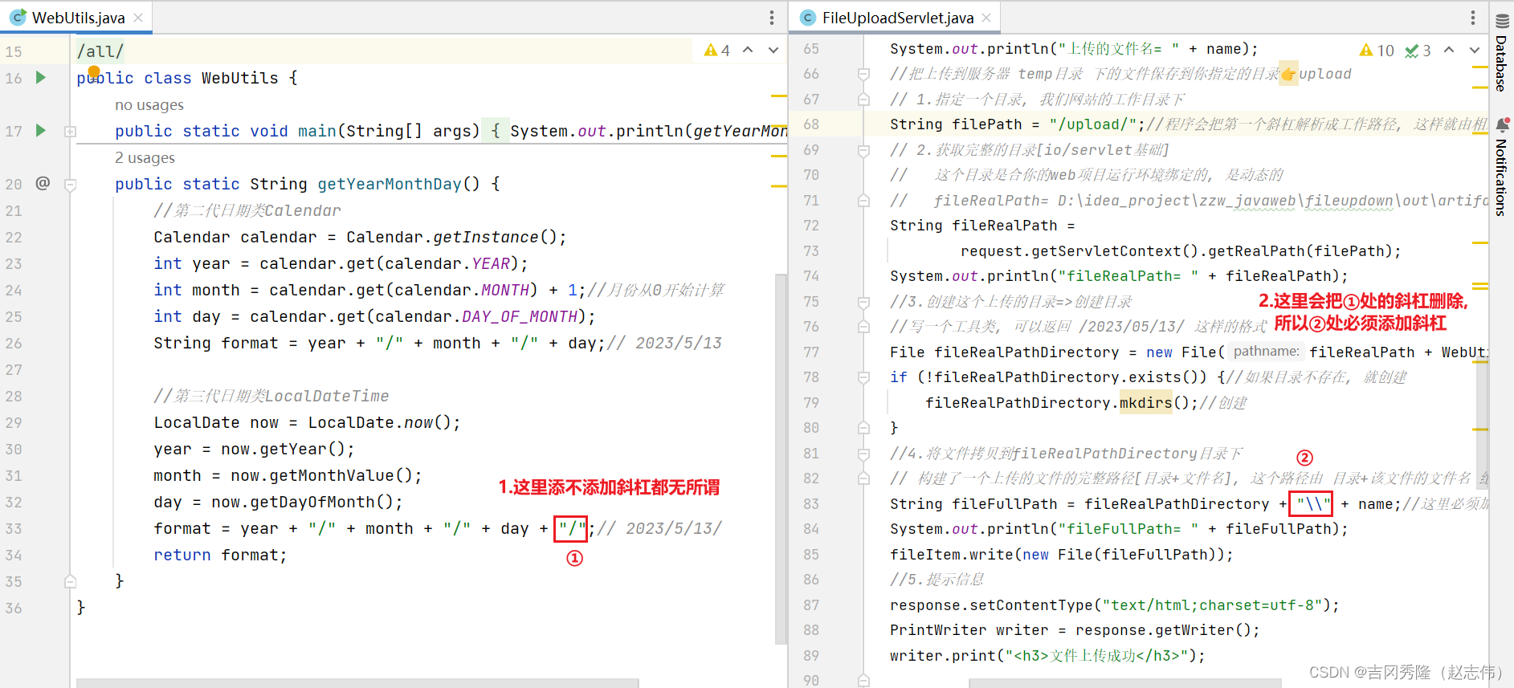
Task: Close the FileUploadServlet.java tab
Action: (986, 18)
